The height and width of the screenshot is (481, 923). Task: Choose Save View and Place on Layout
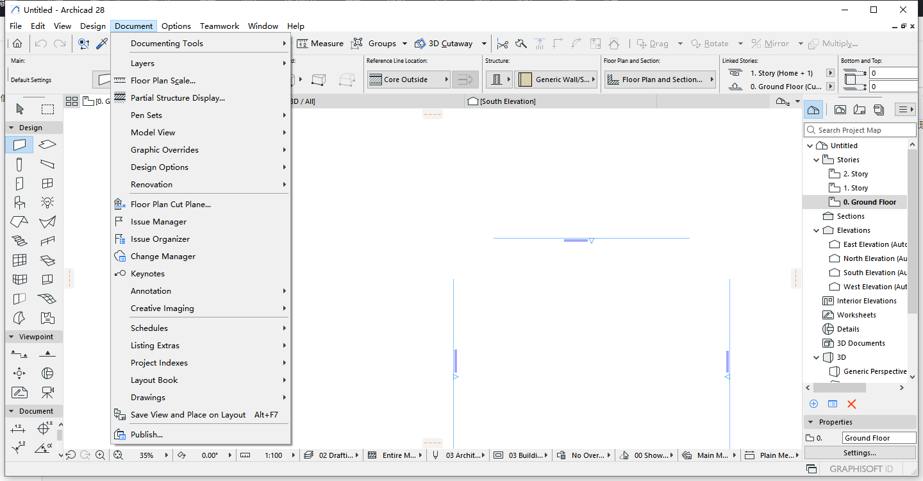coord(200,415)
